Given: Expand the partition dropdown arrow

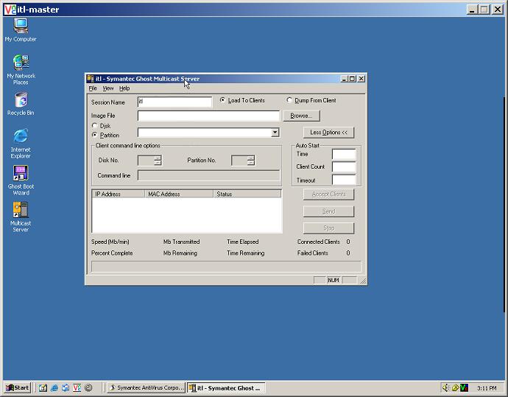Looking at the screenshot, I should pos(275,133).
